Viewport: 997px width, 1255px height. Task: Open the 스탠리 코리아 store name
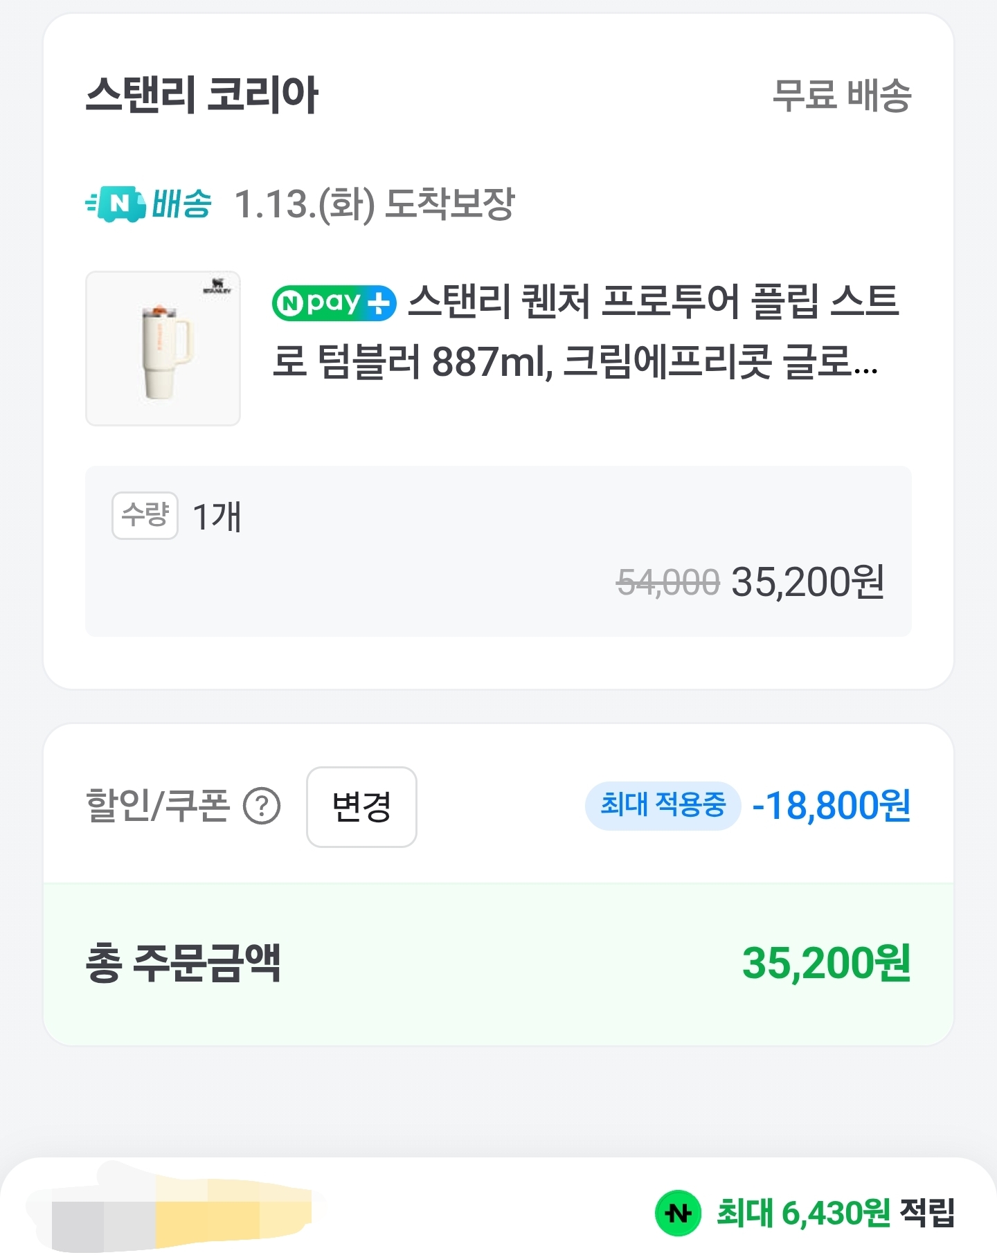pyautogui.click(x=201, y=95)
